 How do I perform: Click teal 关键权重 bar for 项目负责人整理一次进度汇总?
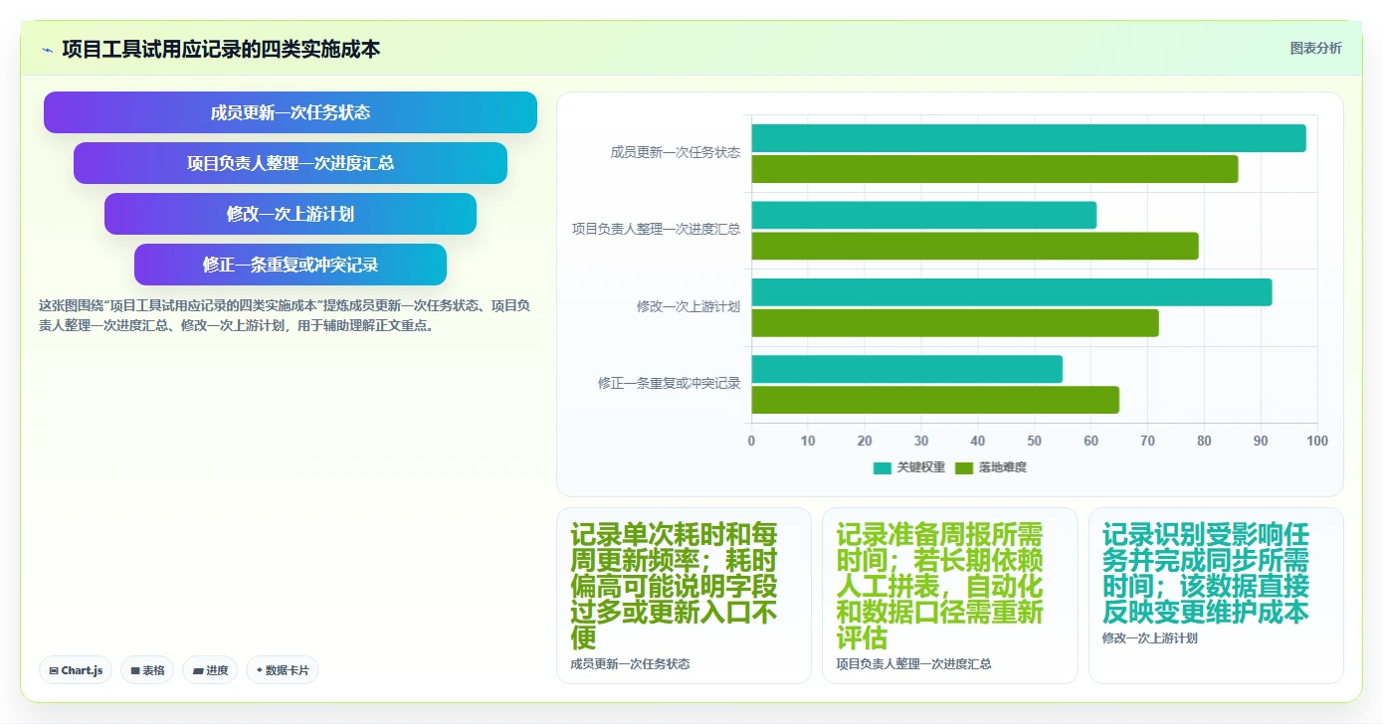[x=924, y=215]
